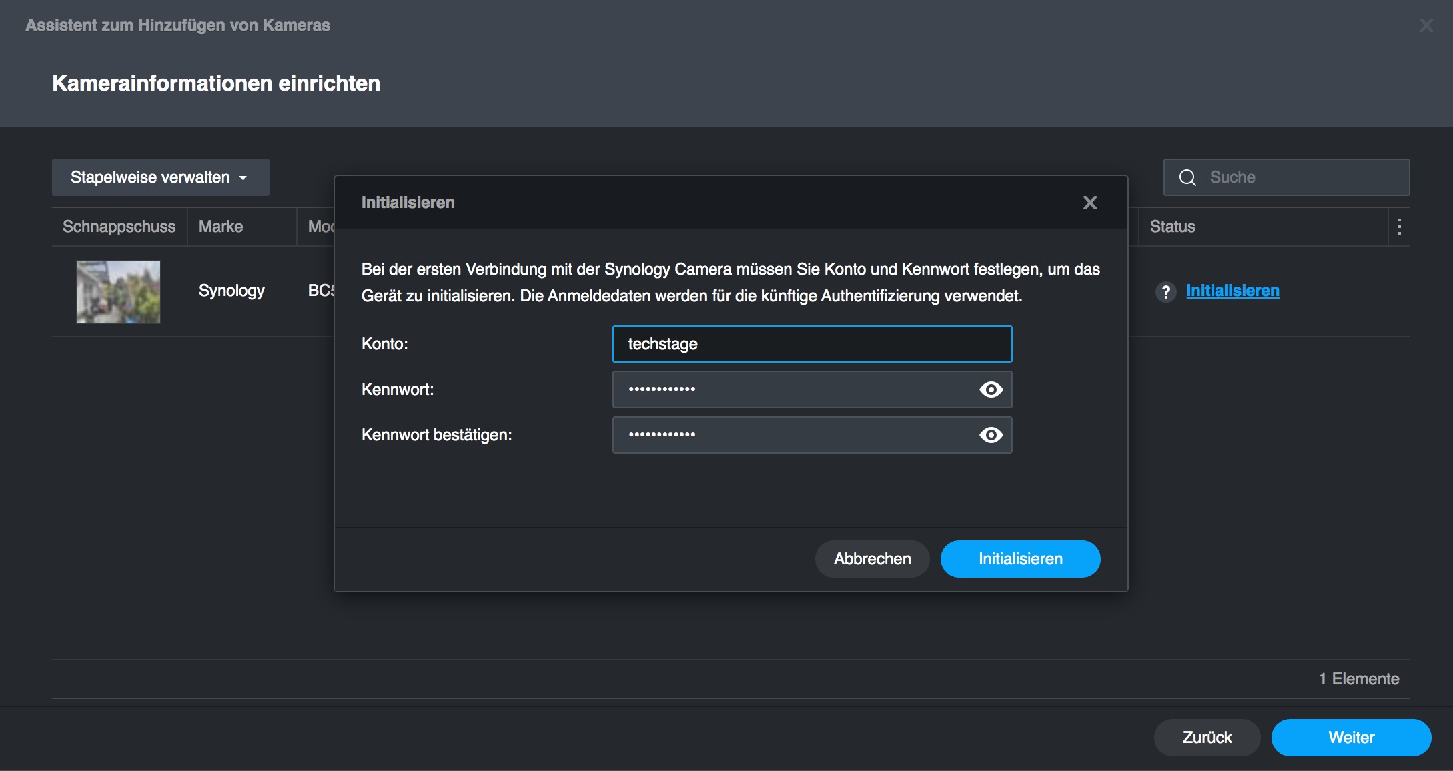Sort by the Marke column header
The width and height of the screenshot is (1453, 771).
(221, 227)
